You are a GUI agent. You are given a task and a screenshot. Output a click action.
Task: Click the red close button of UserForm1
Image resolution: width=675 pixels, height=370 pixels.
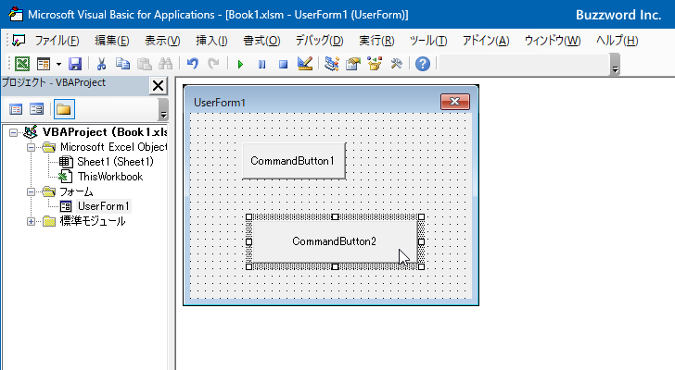pos(455,102)
